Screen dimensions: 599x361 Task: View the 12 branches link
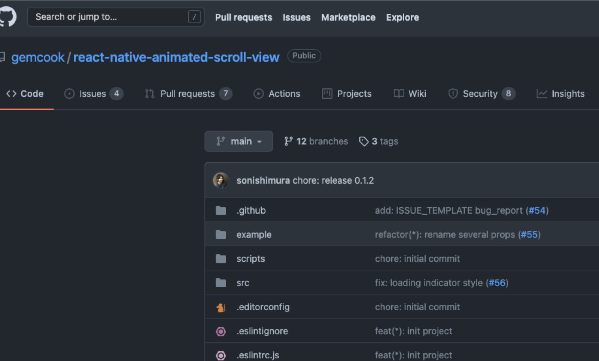(316, 141)
